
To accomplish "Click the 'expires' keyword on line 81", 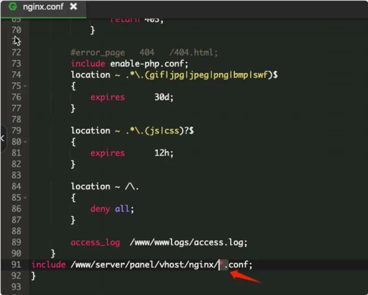I will pos(108,153).
